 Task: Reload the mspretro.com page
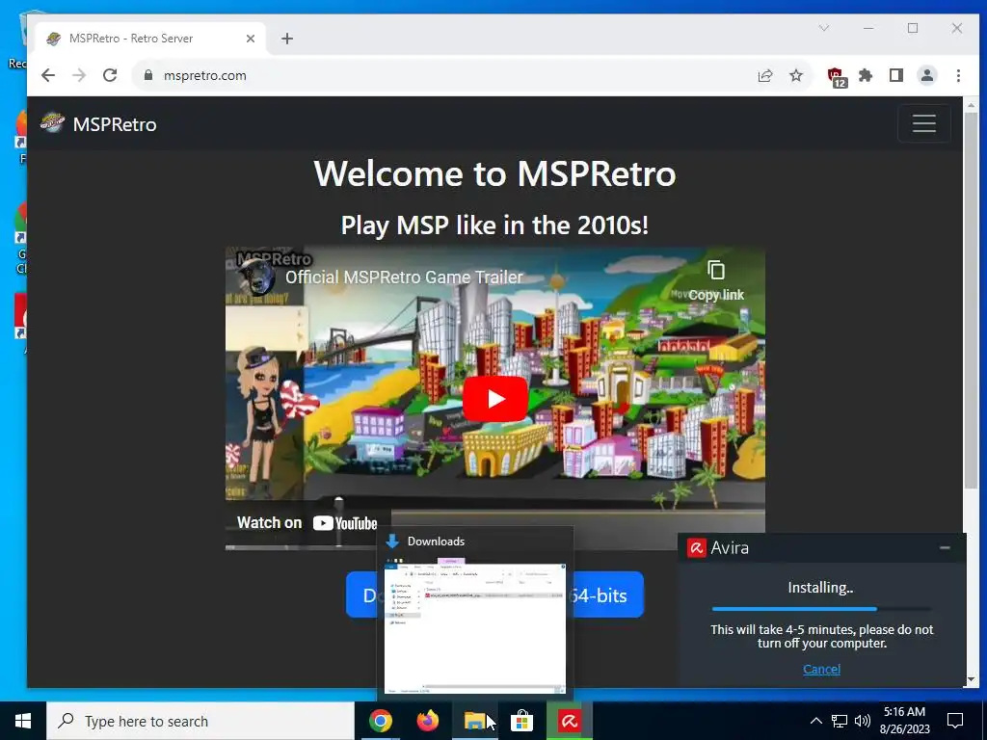[110, 75]
